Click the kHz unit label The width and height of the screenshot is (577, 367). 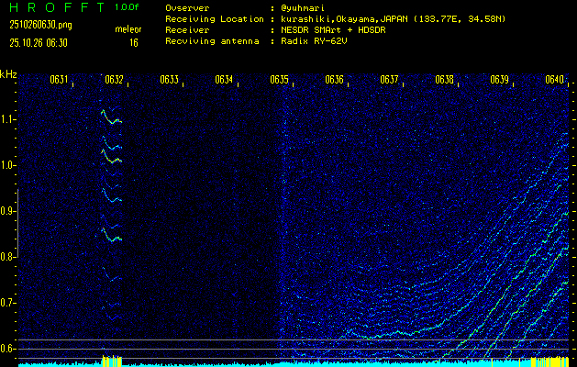[8, 73]
